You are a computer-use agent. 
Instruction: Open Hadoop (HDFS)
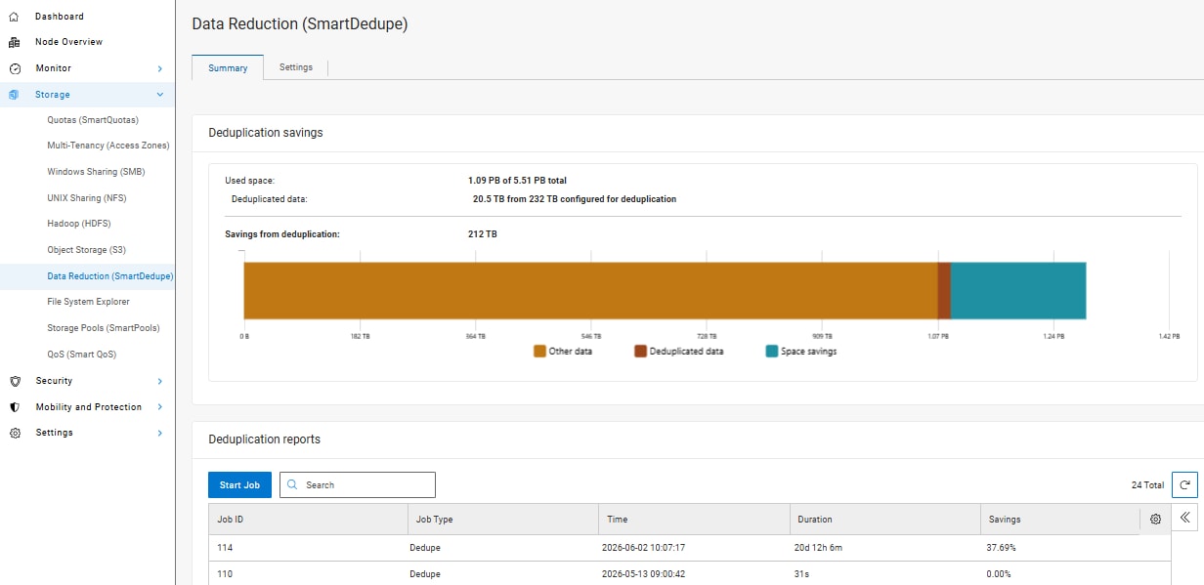77,224
